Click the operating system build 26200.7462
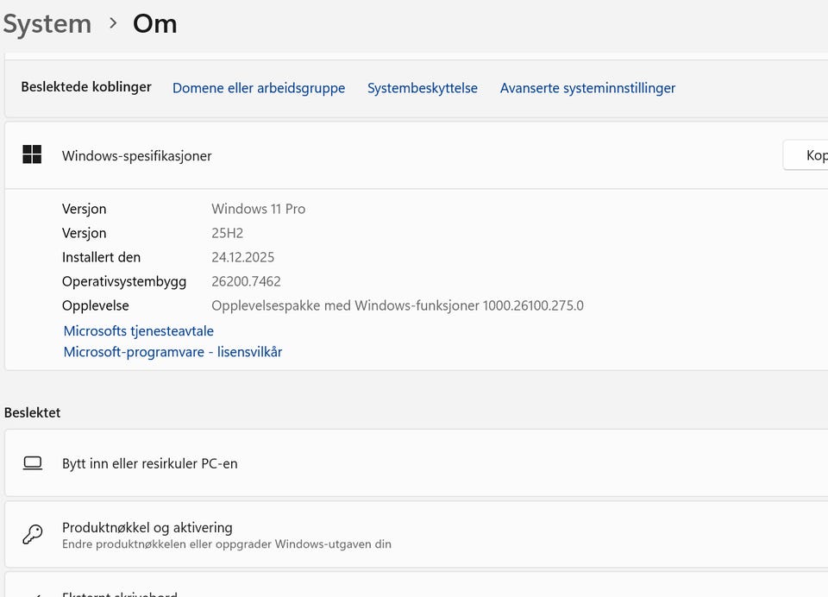Screen dimensions: 828x597 click(248, 281)
